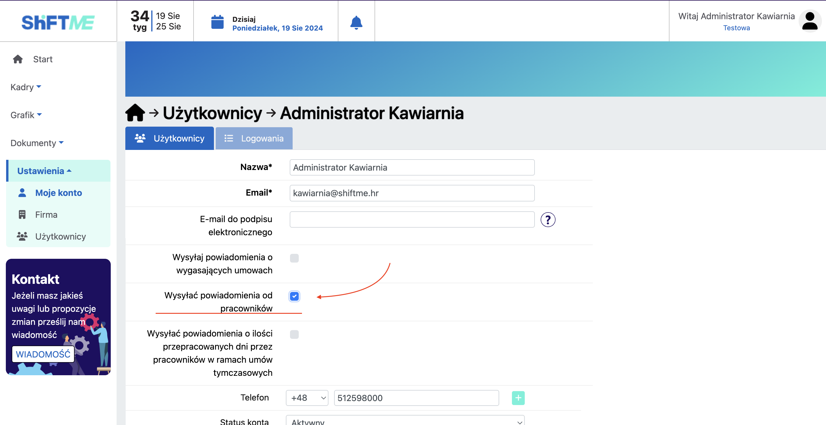Enable notifications about worked days checkbox
Viewport: 826px width, 425px height.
[x=294, y=334]
